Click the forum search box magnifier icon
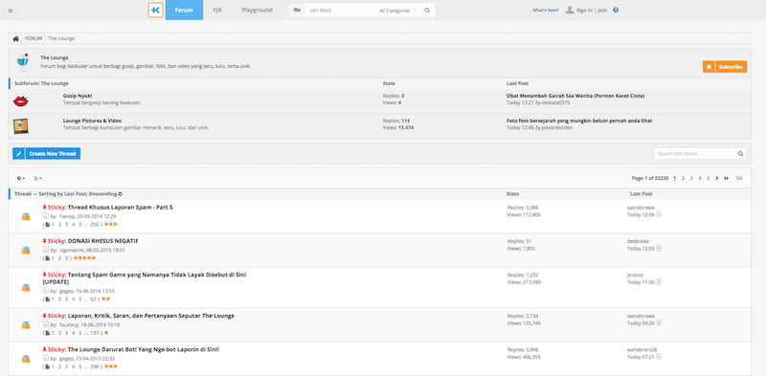 740,154
